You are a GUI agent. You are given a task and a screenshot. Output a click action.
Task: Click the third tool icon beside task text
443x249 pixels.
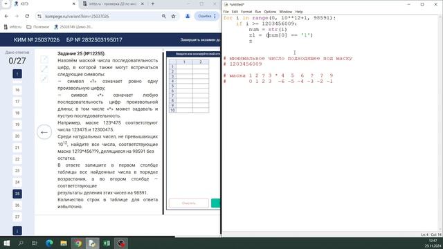coord(44,79)
